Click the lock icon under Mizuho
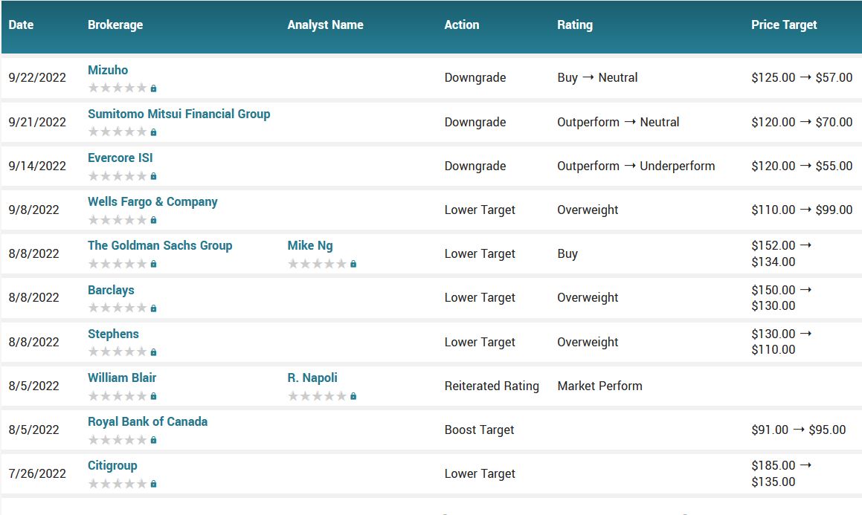Image resolution: width=862 pixels, height=515 pixels. (153, 88)
